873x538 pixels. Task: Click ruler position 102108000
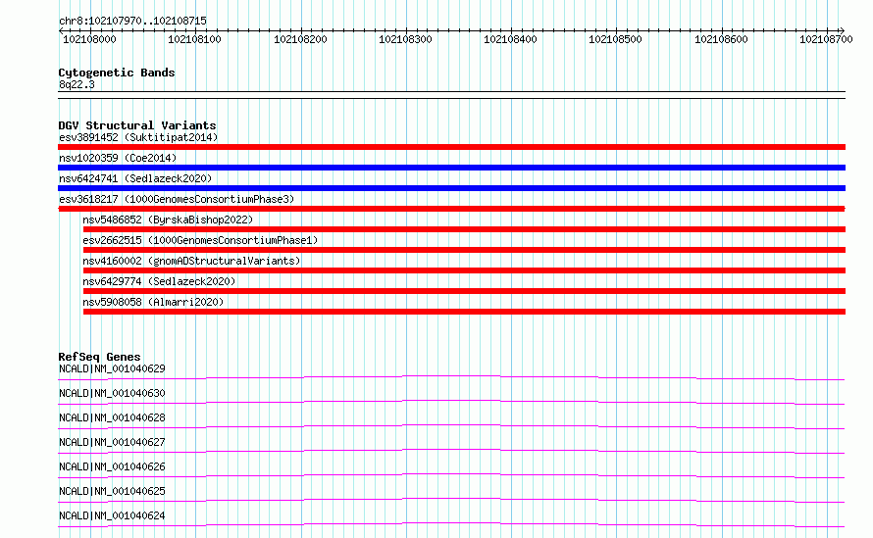89,39
